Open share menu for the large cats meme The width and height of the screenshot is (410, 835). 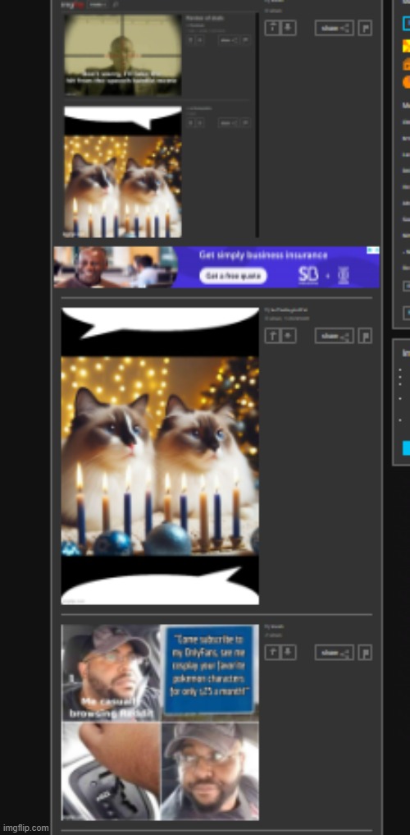pos(334,336)
